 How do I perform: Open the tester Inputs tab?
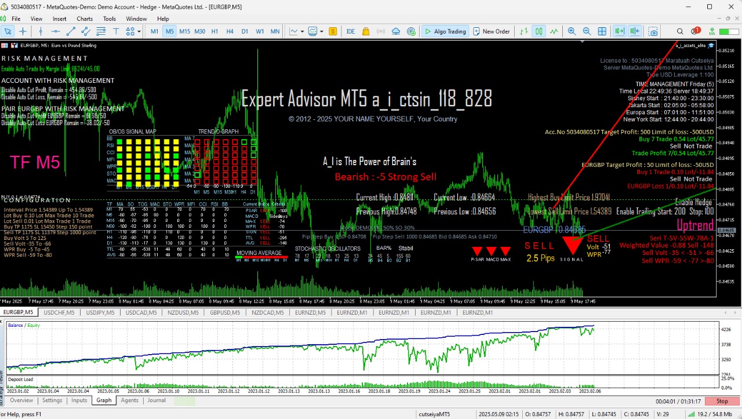coord(79,400)
